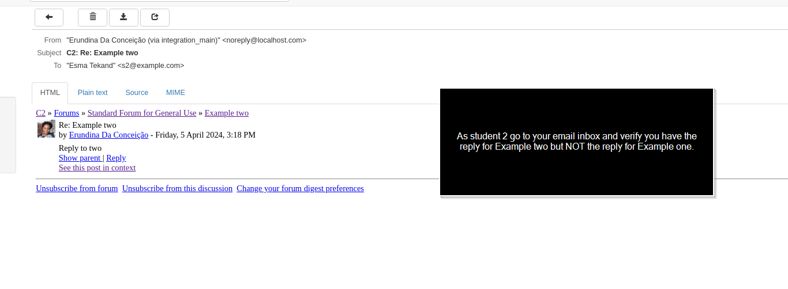Screen dimensions: 788x289
Task: Click Unsubscribe from forum link
Action: [x=77, y=188]
